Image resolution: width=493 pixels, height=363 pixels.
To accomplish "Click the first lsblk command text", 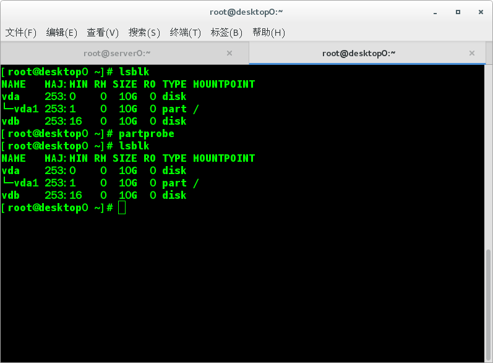I will (x=134, y=72).
